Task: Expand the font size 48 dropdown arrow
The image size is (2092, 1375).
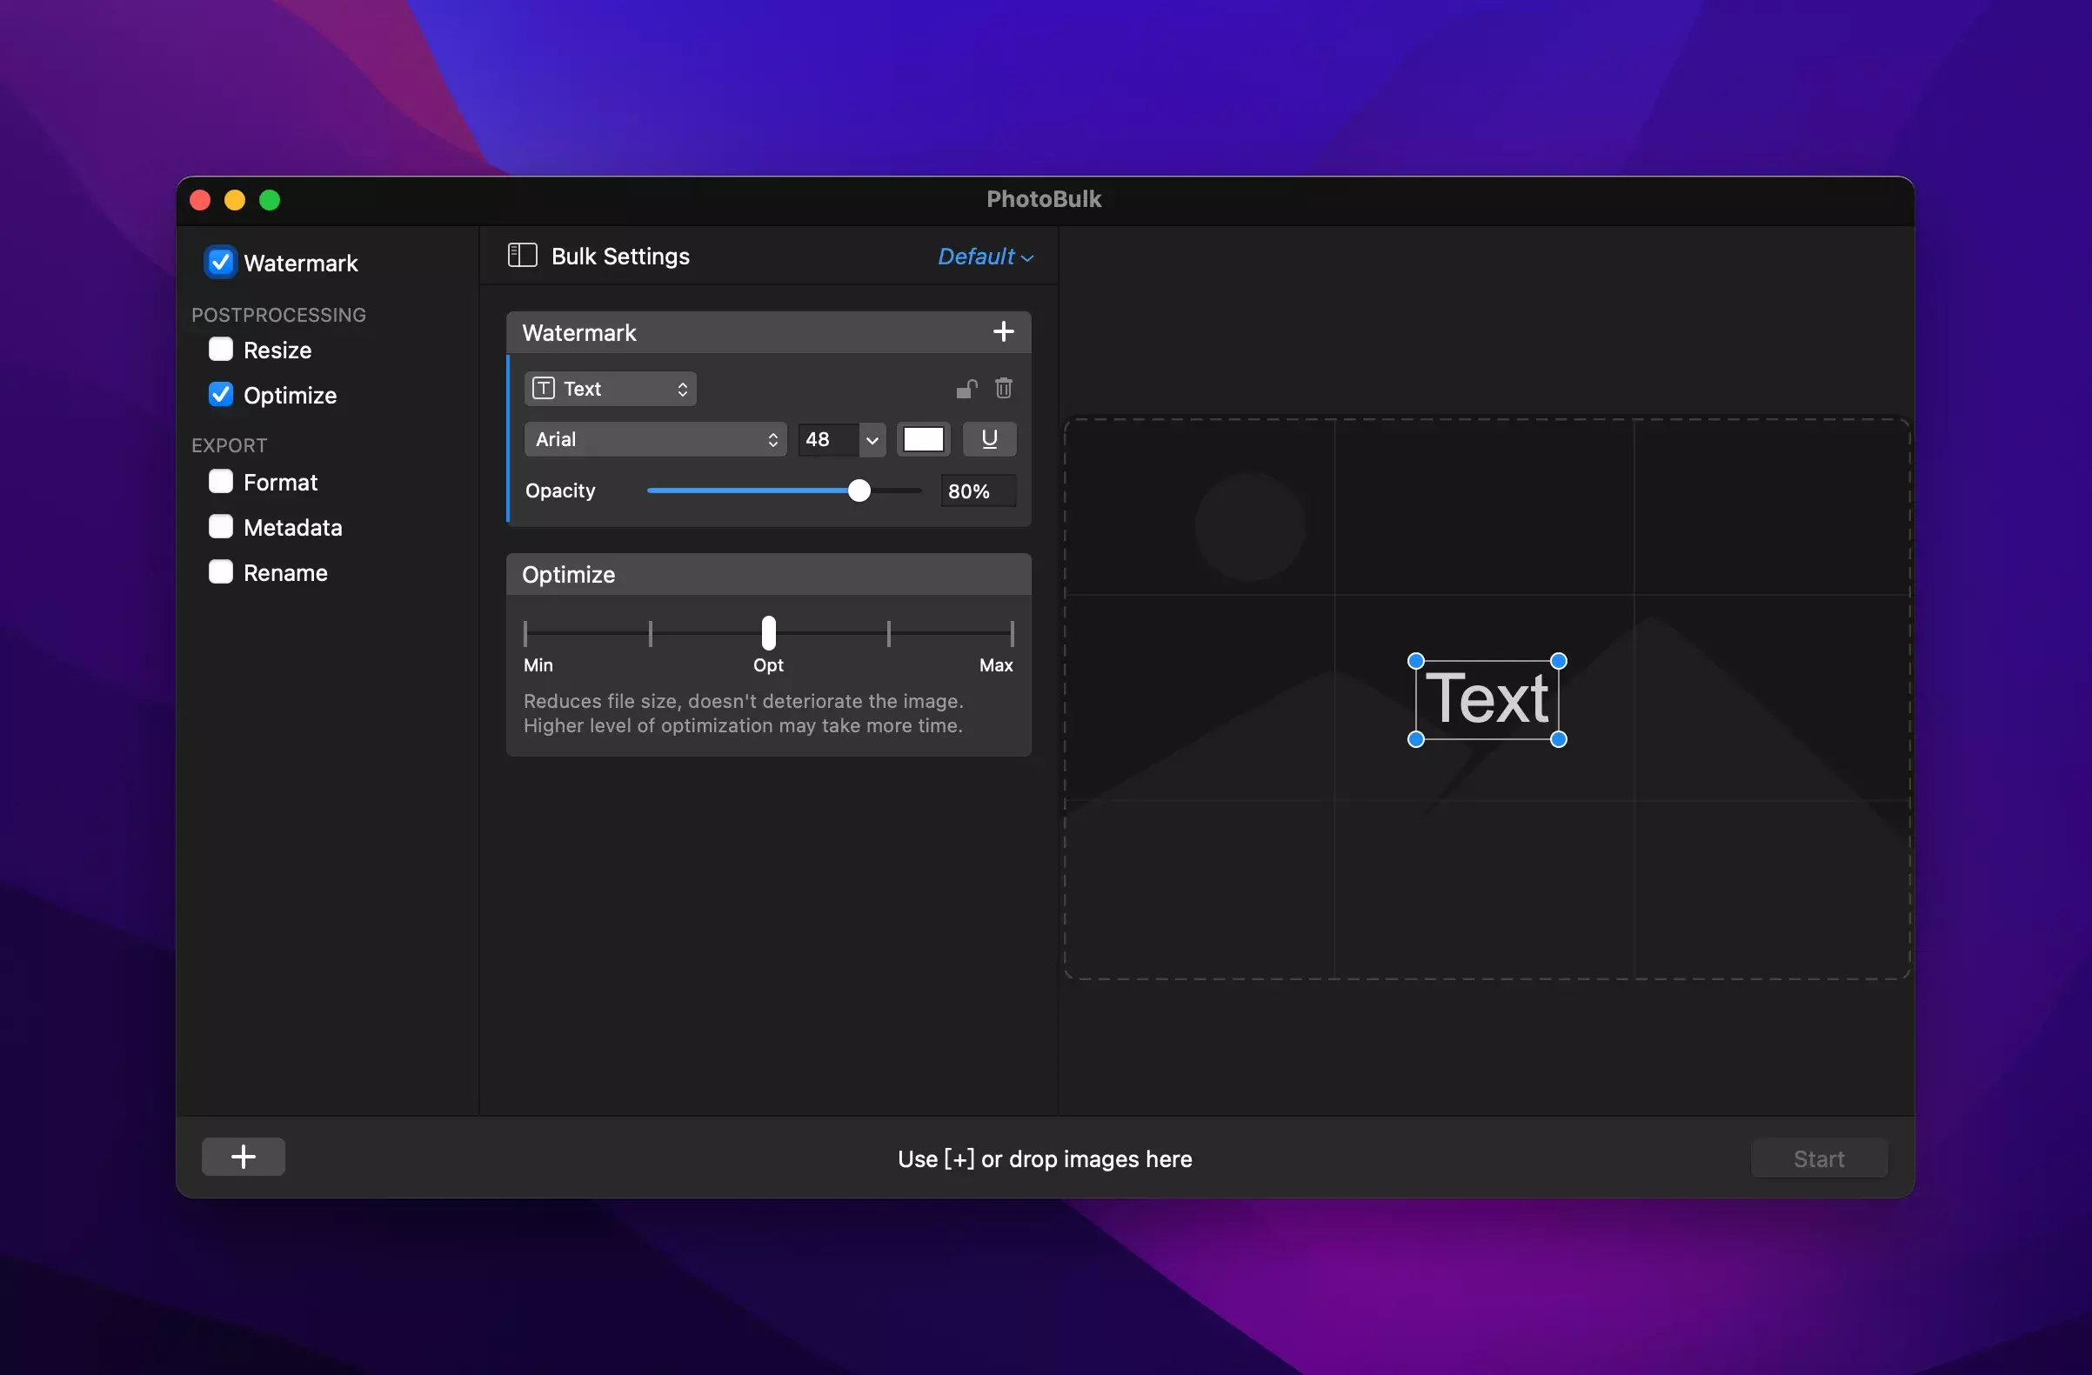Action: pyautogui.click(x=871, y=440)
